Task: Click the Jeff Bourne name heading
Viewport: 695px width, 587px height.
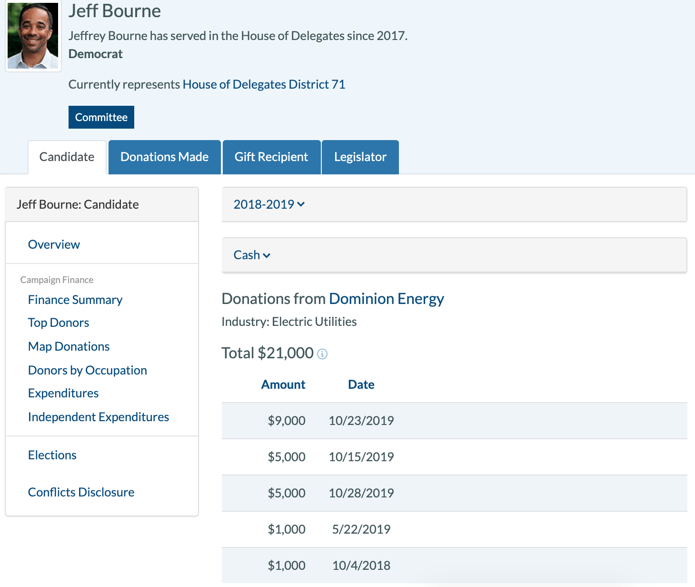Action: (x=115, y=11)
